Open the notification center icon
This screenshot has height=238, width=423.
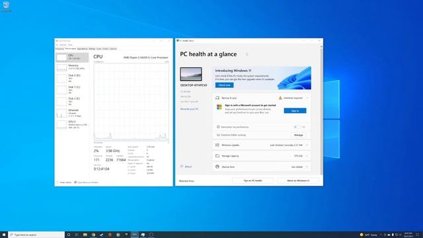418,235
